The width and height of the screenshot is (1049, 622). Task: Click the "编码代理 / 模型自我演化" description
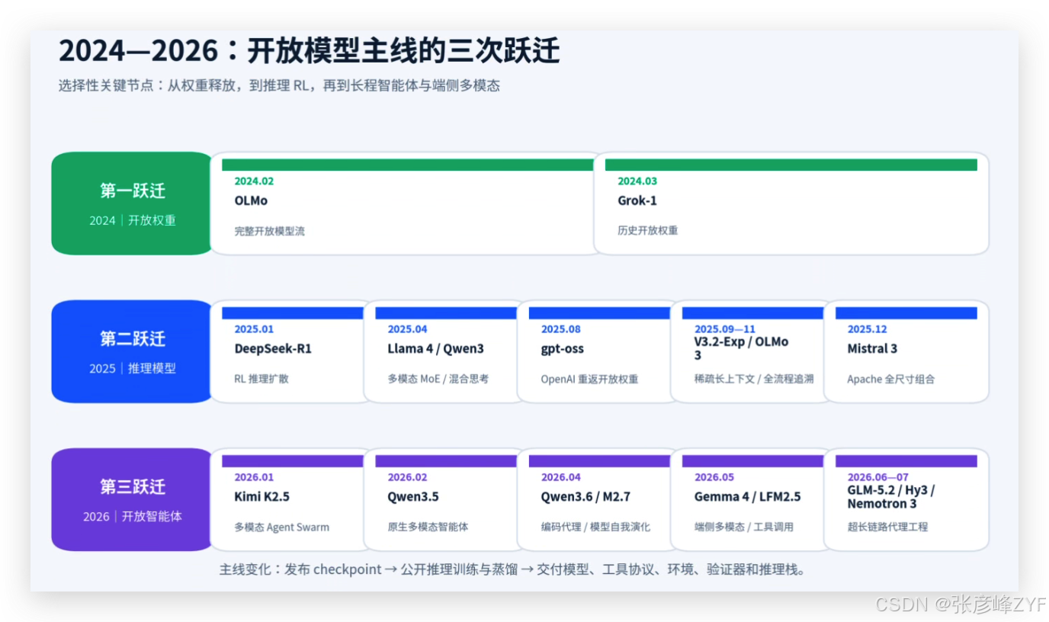point(596,527)
